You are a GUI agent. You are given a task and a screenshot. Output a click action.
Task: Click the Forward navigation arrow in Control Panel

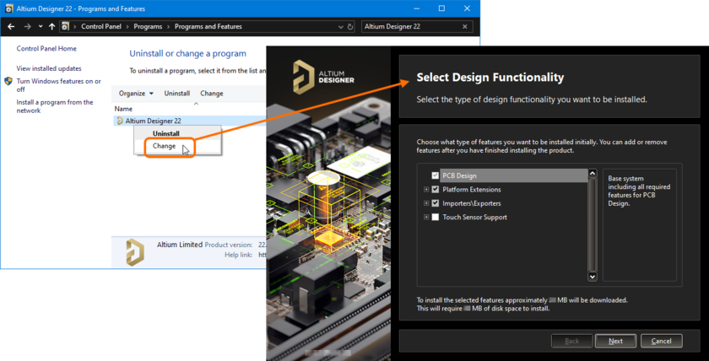[27, 27]
